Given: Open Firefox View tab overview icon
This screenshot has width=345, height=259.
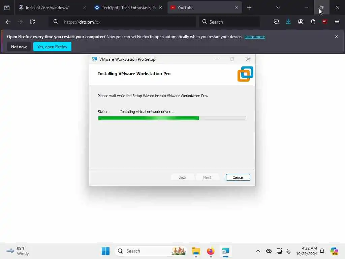Looking at the screenshot, I should (7, 8).
